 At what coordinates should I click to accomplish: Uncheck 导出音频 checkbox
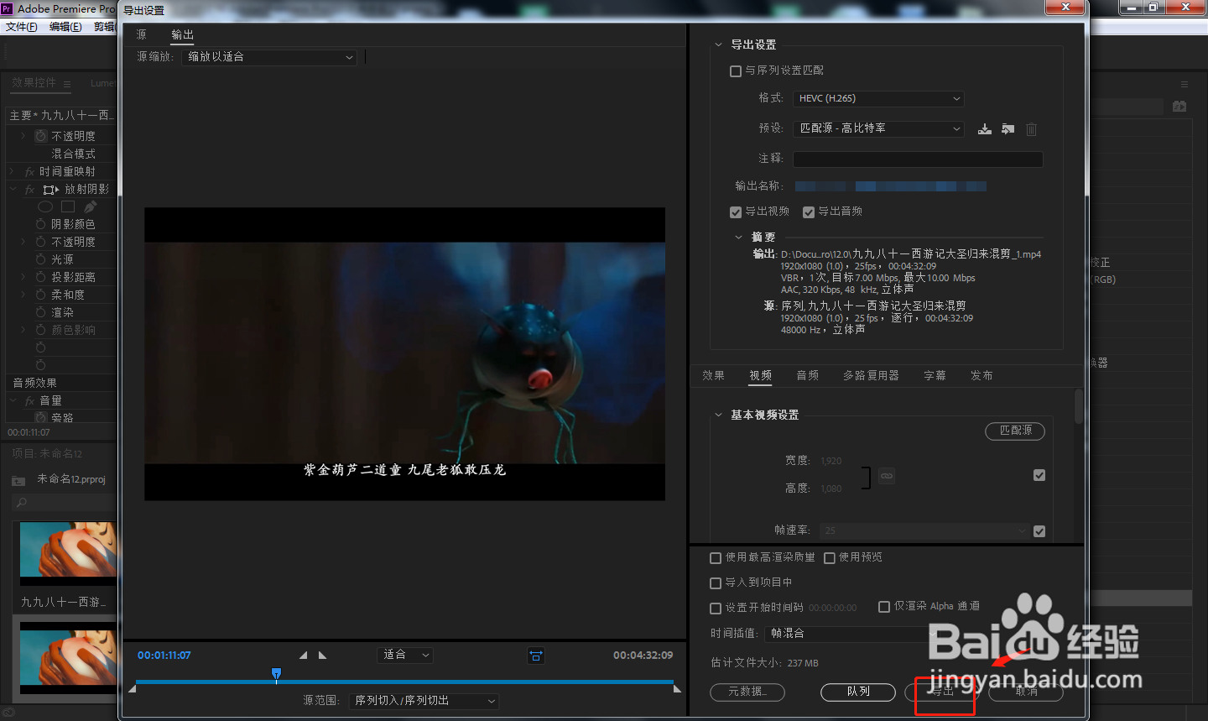click(x=809, y=212)
